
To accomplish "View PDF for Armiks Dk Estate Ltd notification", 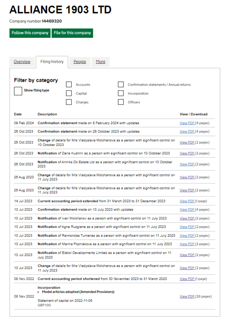I will click(187, 164).
